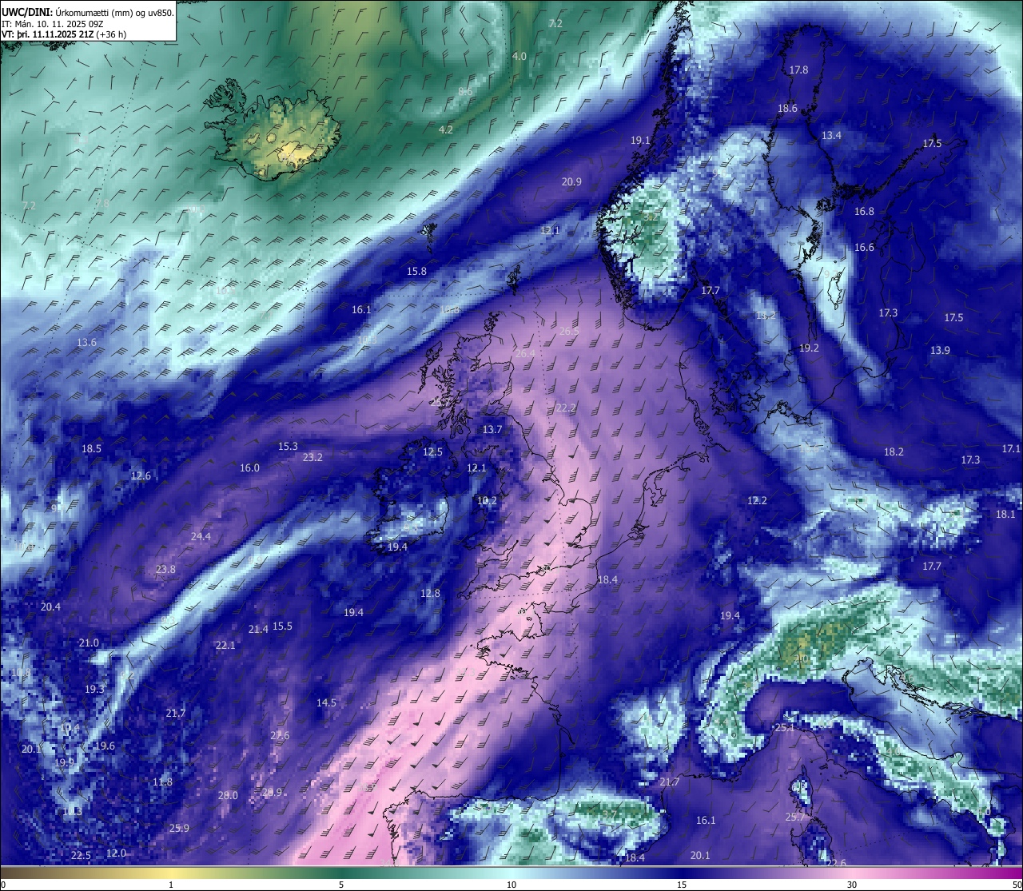Click the 18.1 value at right edge
This screenshot has width=1023, height=891.
pyautogui.click(x=1005, y=515)
